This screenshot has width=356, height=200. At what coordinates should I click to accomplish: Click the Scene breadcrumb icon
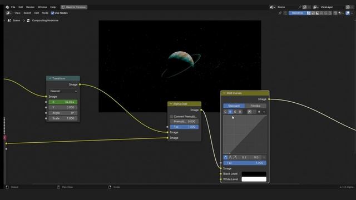click(9, 21)
